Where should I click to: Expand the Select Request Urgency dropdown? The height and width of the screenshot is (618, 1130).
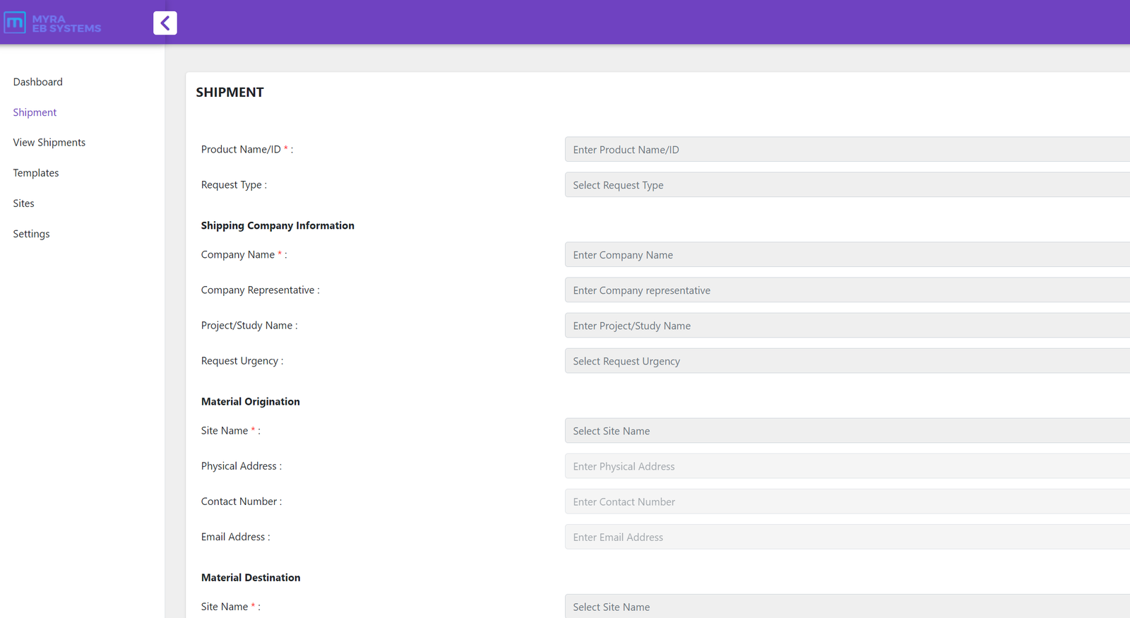point(847,361)
